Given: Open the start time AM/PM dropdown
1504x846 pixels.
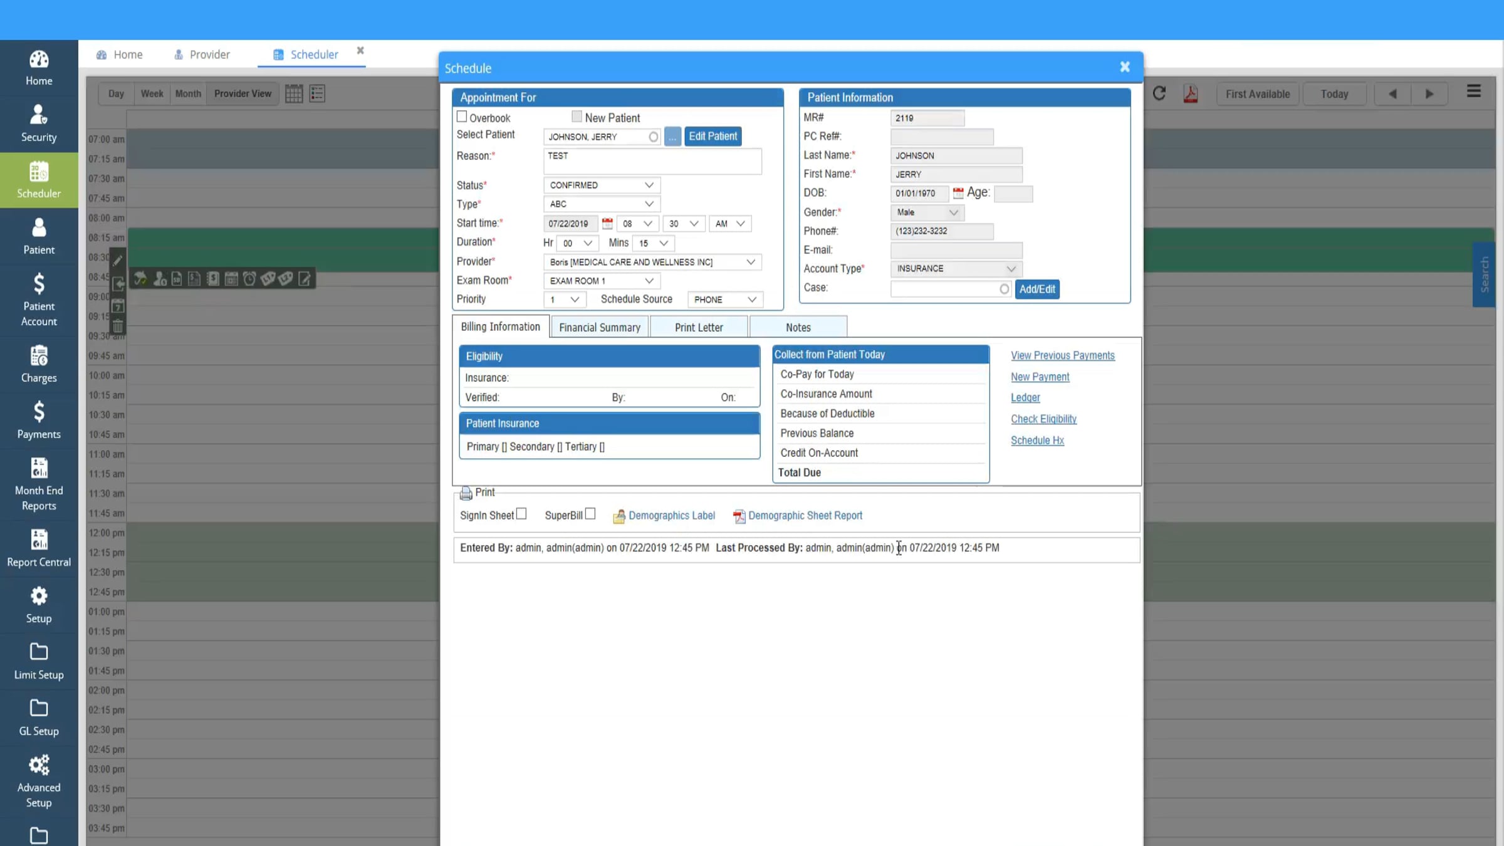Looking at the screenshot, I should pos(730,224).
